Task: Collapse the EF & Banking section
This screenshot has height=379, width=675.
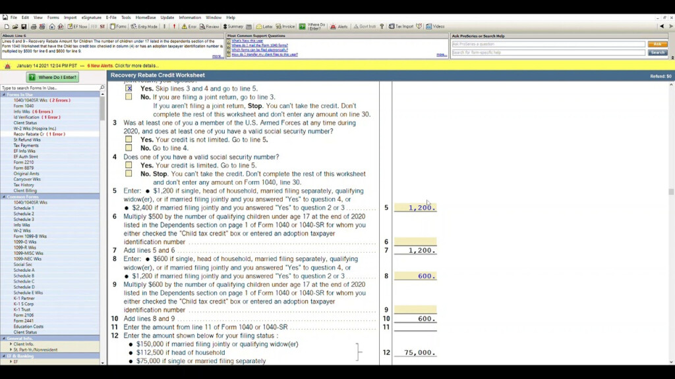Action: point(4,356)
